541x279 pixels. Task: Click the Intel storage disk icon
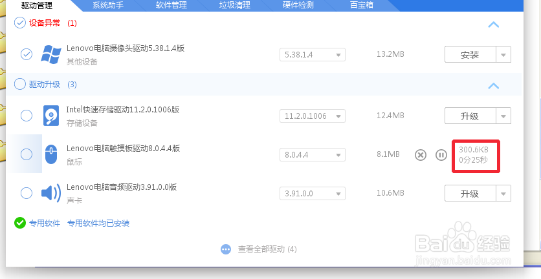click(51, 116)
